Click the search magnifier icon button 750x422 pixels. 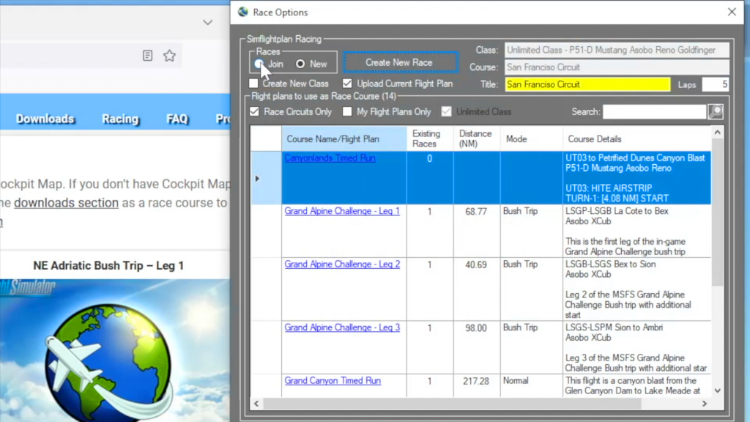coord(715,111)
